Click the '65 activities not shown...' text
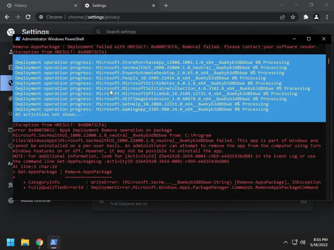The width and height of the screenshot is (334, 250). 49,114
